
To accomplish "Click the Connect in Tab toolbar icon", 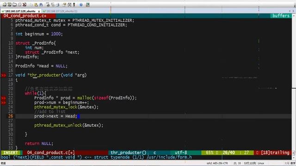I will [14, 5].
